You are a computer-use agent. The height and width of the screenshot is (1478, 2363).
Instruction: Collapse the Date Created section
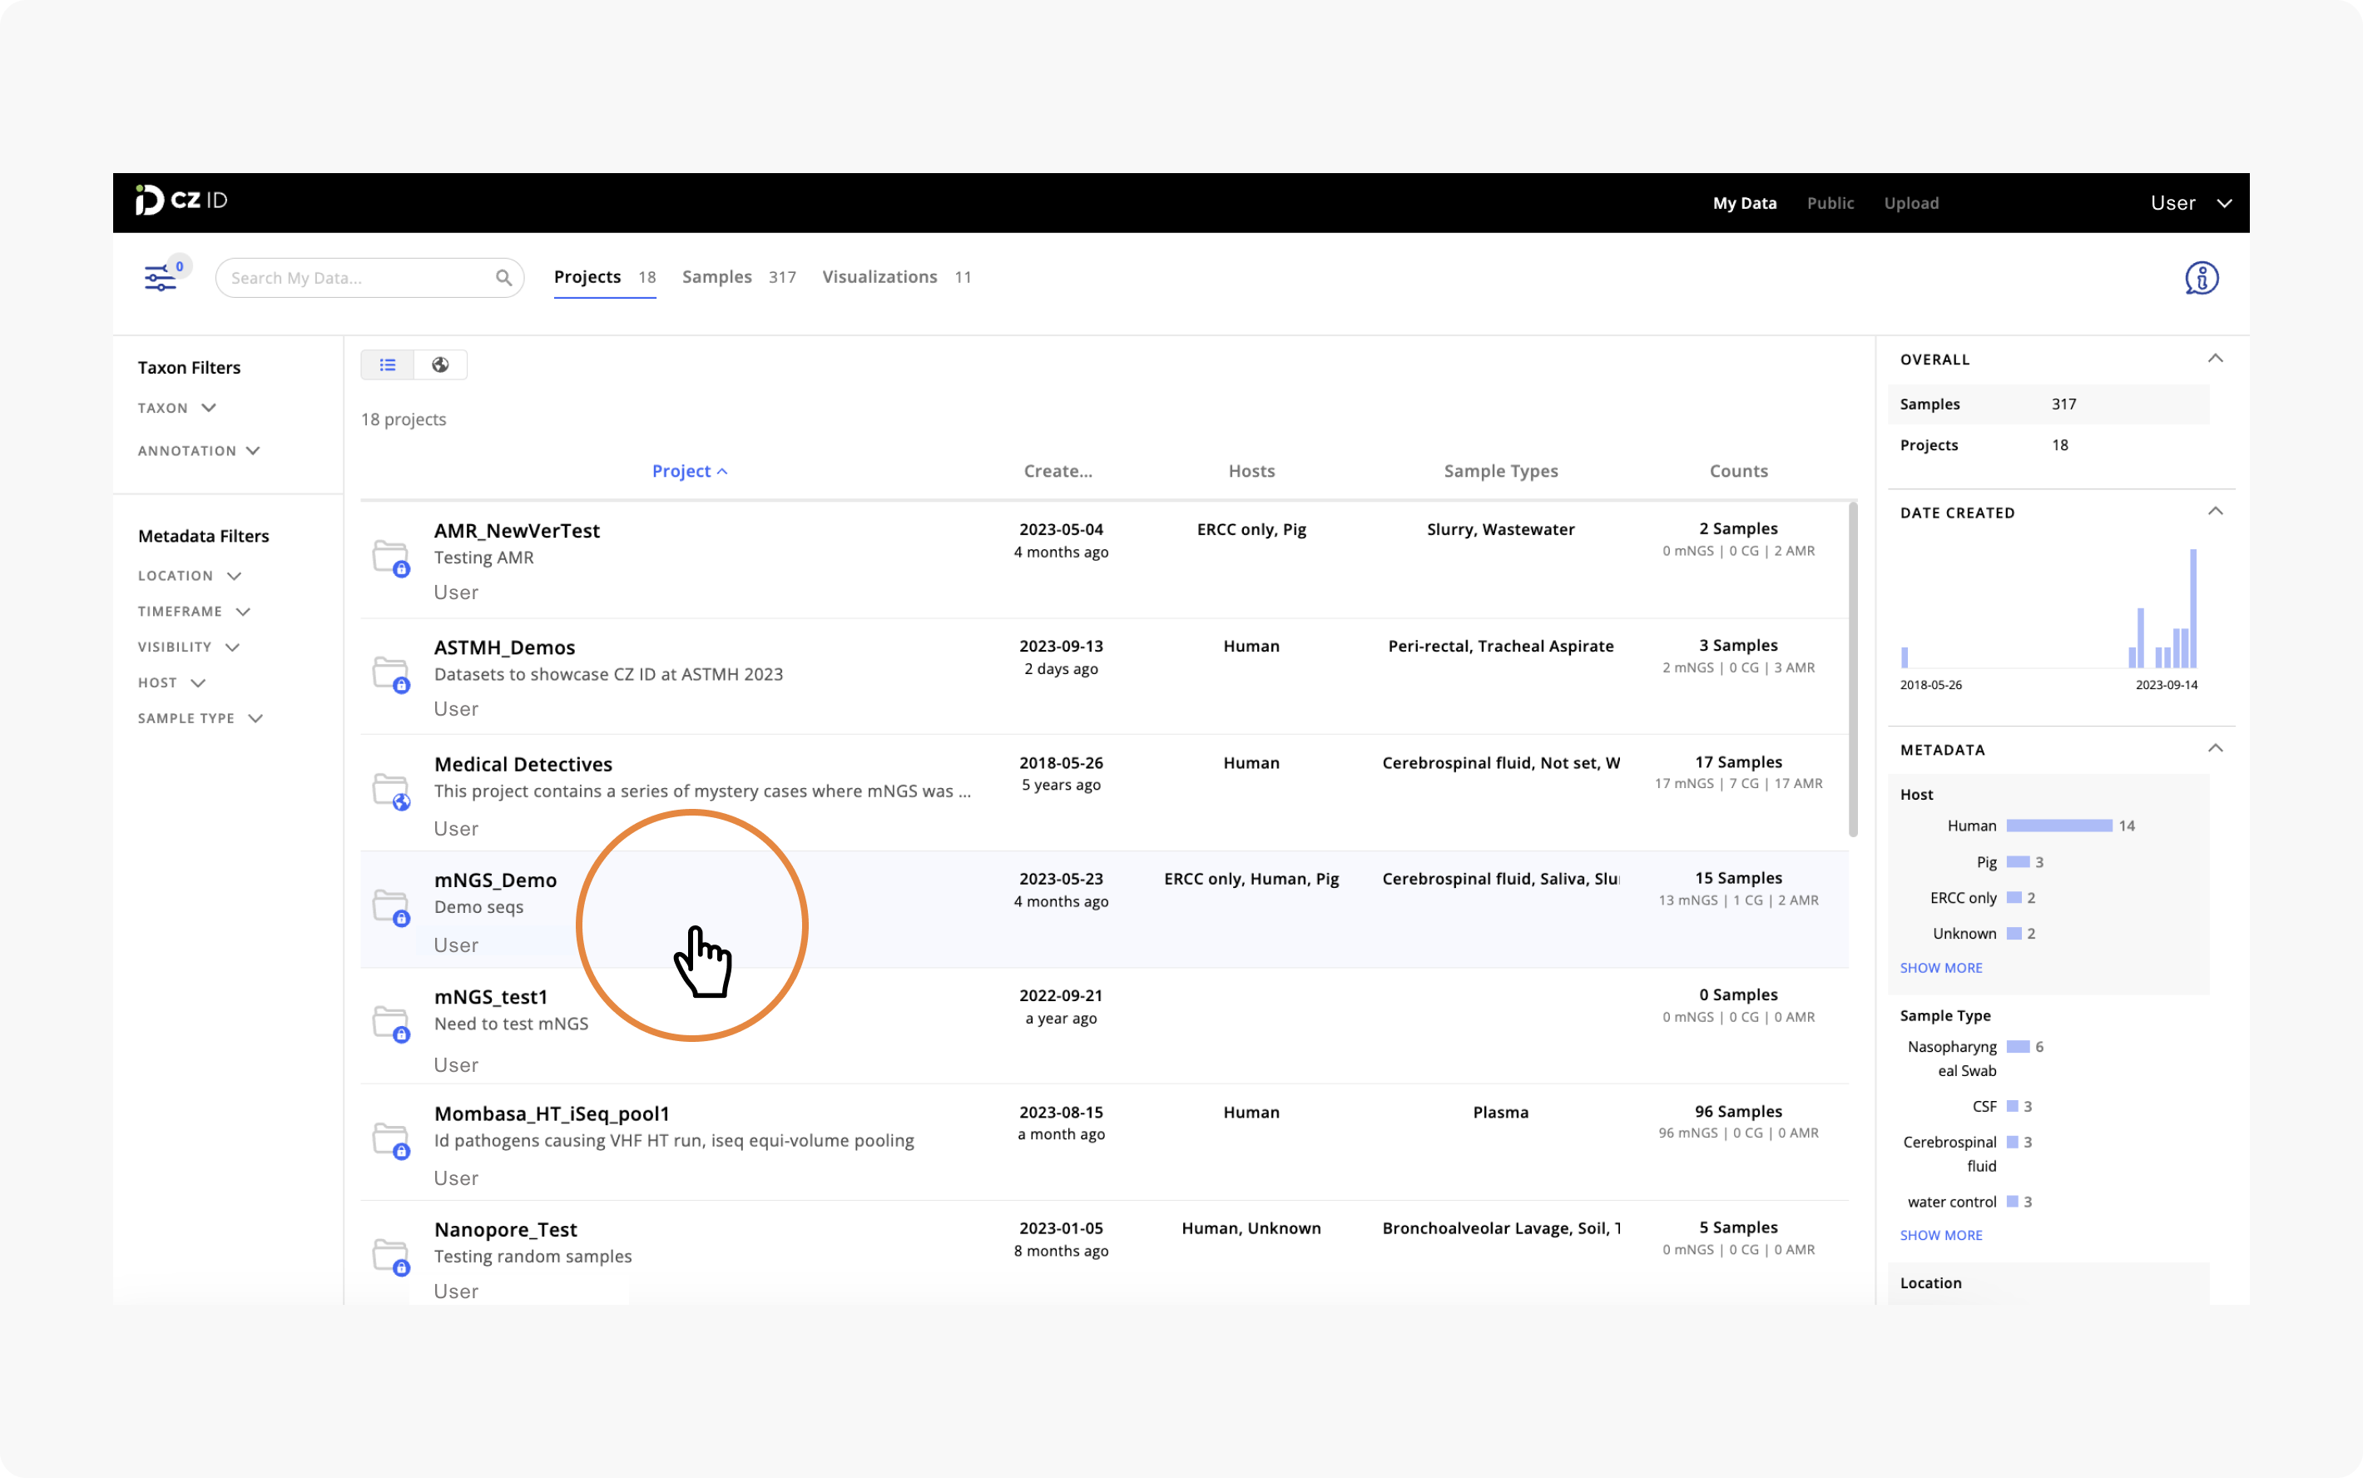tap(2214, 511)
